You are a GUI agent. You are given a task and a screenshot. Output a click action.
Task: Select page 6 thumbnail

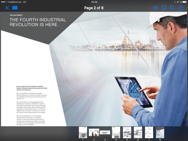(x=138, y=132)
